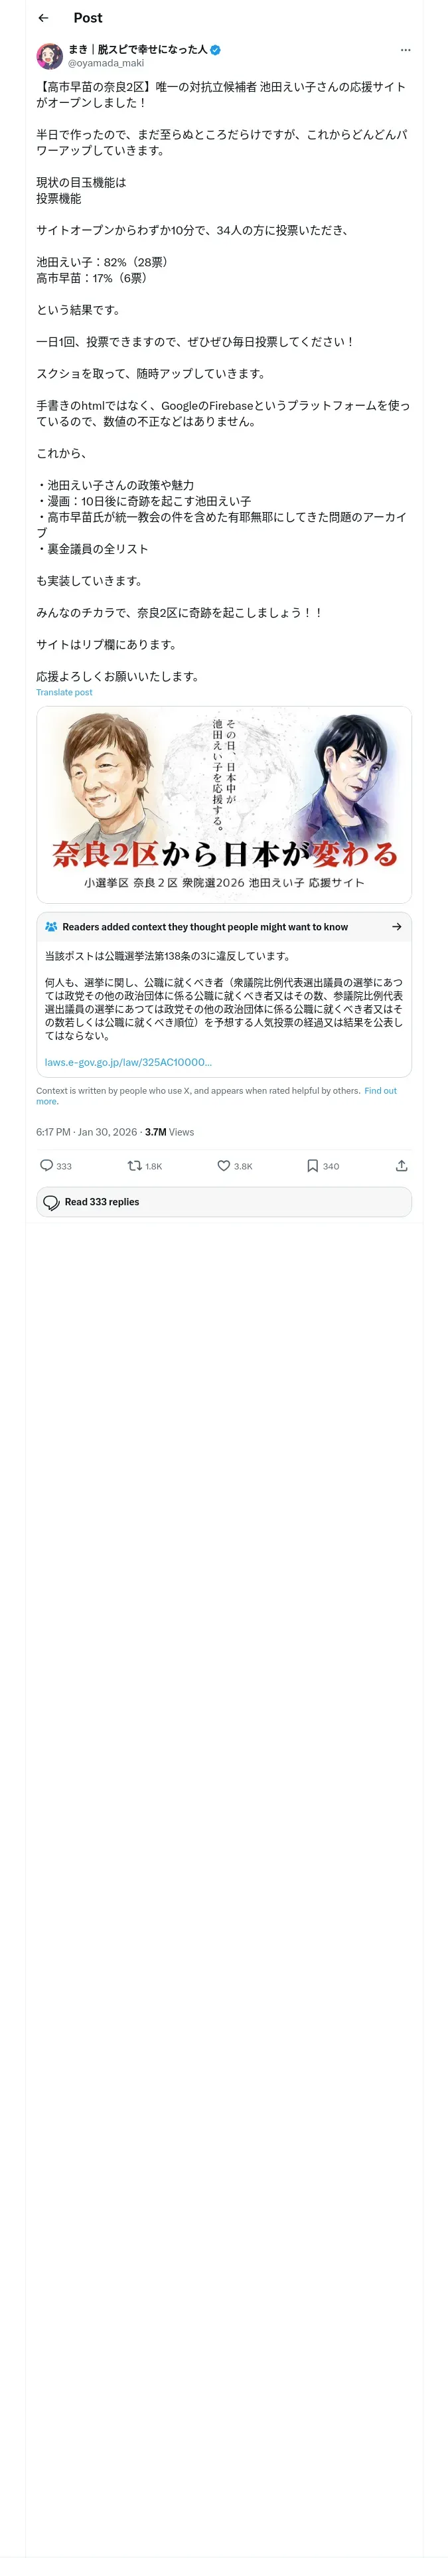The height and width of the screenshot is (2558, 448).
Task: Like the post with heart icon
Action: point(224,1165)
